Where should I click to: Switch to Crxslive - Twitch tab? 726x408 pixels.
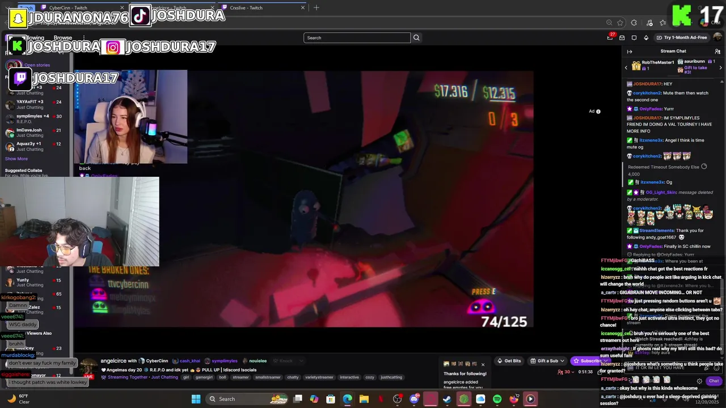coord(261,8)
